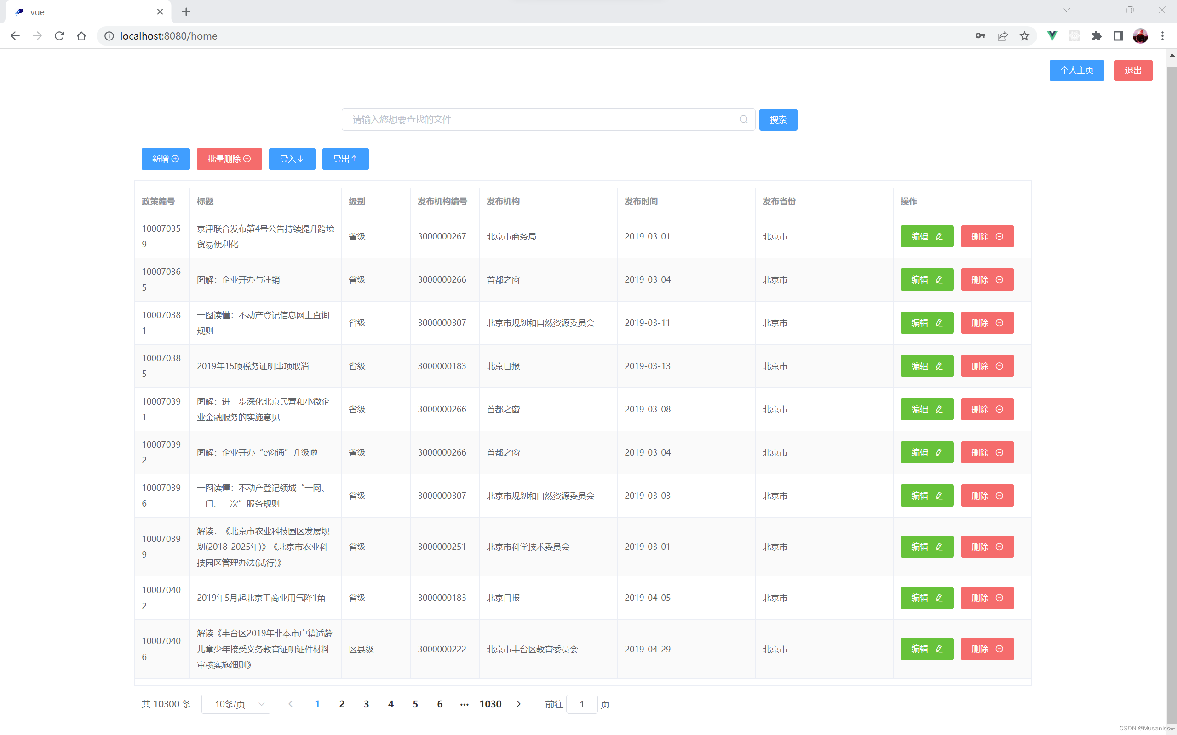Toggle the browser side panel
The width and height of the screenshot is (1177, 735).
tap(1118, 36)
